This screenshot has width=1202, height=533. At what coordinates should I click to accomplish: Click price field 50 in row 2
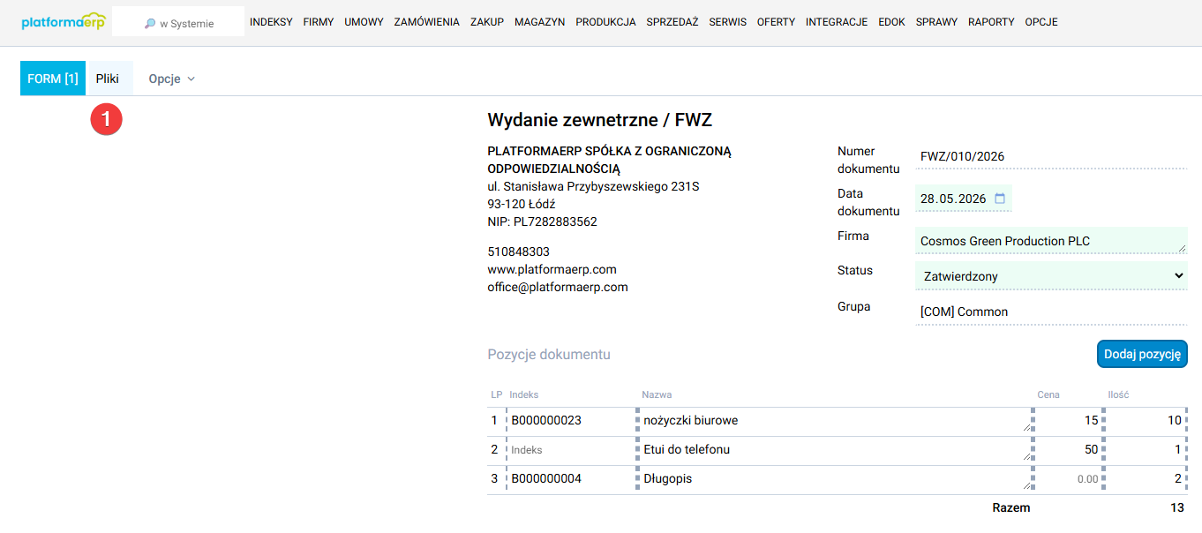pyautogui.click(x=1068, y=450)
